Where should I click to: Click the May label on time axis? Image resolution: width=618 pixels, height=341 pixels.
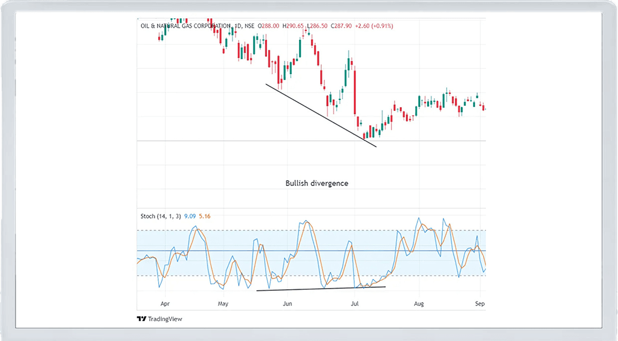pyautogui.click(x=223, y=303)
